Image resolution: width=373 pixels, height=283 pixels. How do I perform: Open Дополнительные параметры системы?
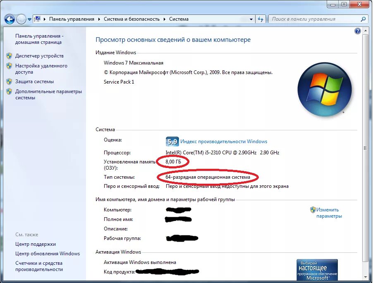click(48, 94)
